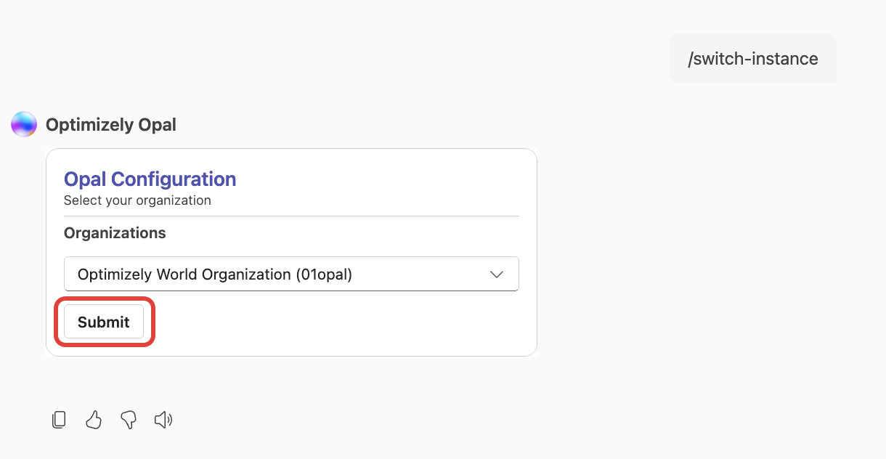Give the Opal response a thumbs up
The width and height of the screenshot is (886, 459).
point(93,419)
